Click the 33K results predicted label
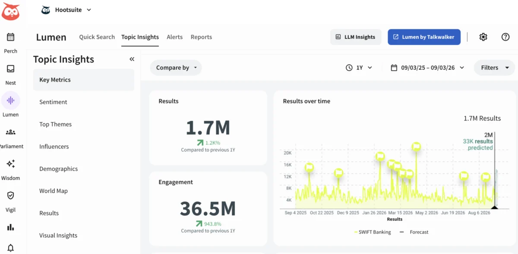The height and width of the screenshot is (254, 518). [x=478, y=144]
